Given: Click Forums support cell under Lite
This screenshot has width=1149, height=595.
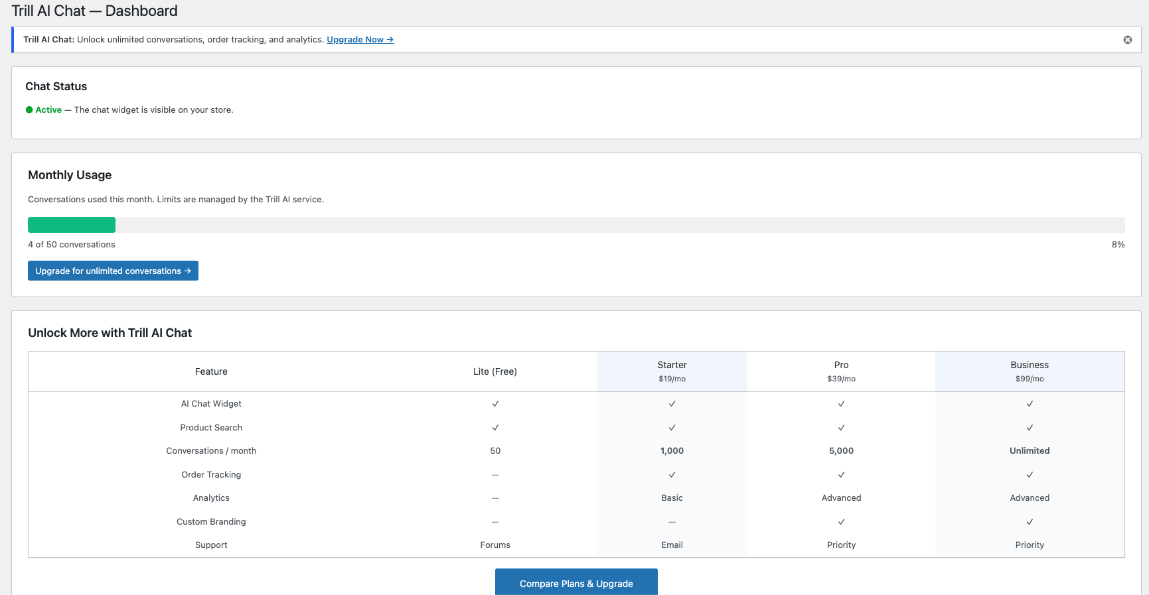Looking at the screenshot, I should click(x=495, y=545).
